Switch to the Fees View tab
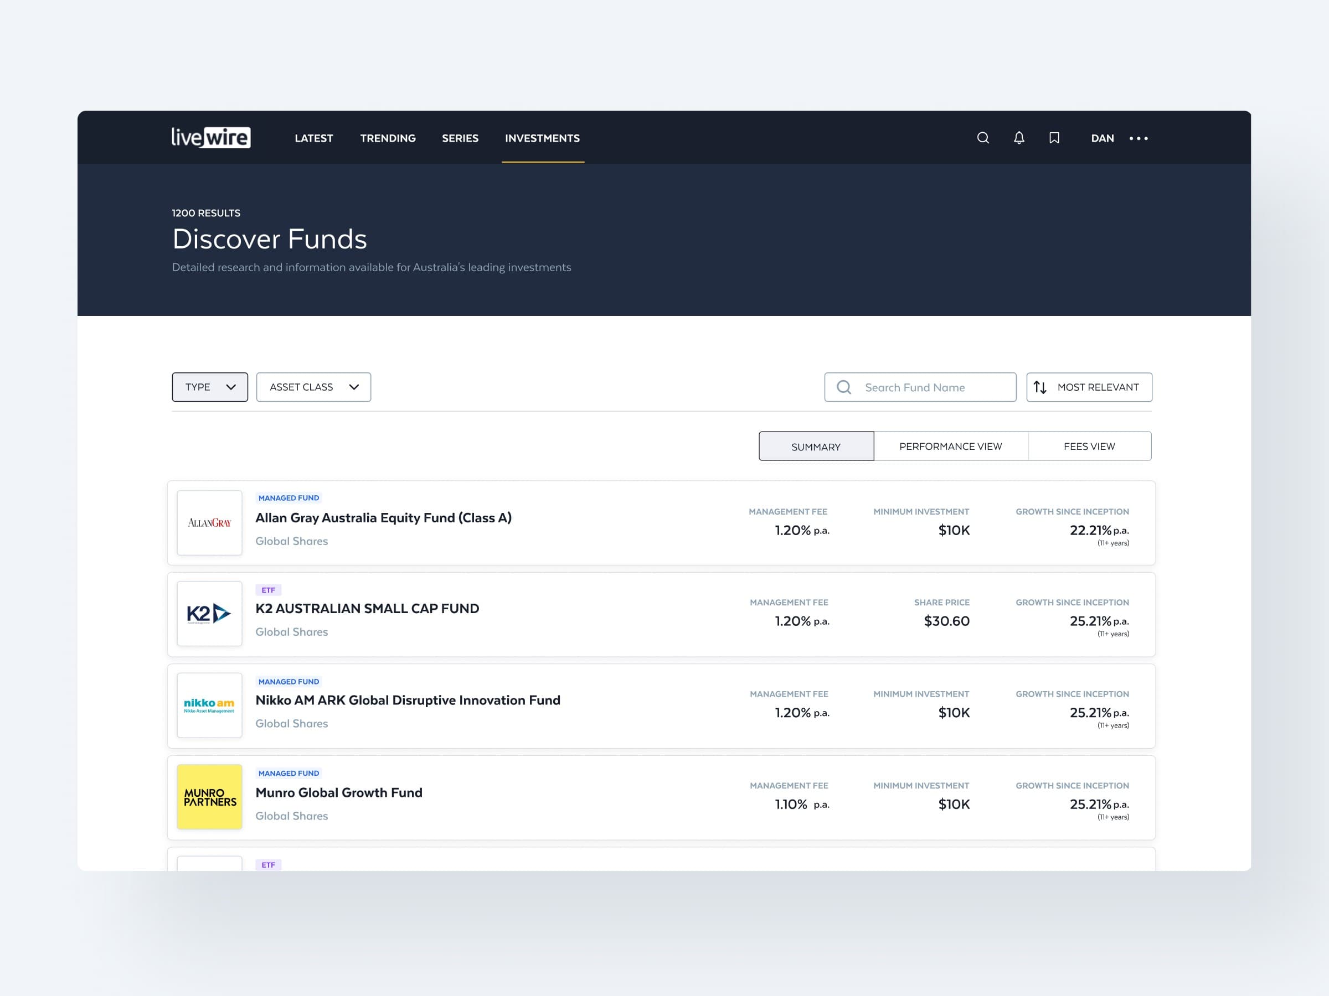Screen dimensions: 1329x996 [x=1090, y=446]
